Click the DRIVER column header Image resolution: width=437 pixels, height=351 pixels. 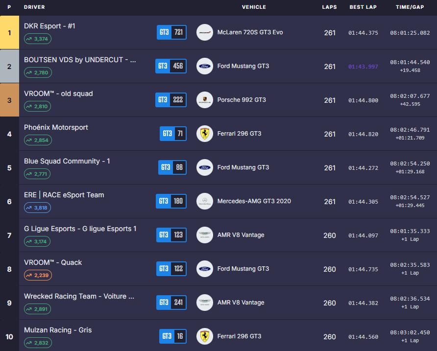tap(34, 7)
